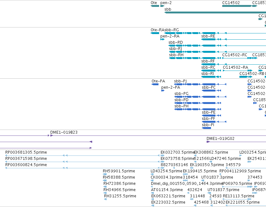Image resolution: width=266 pixels, height=207 pixels.
Task: Click the EK190350.5prime EST label
Action: 207,165
